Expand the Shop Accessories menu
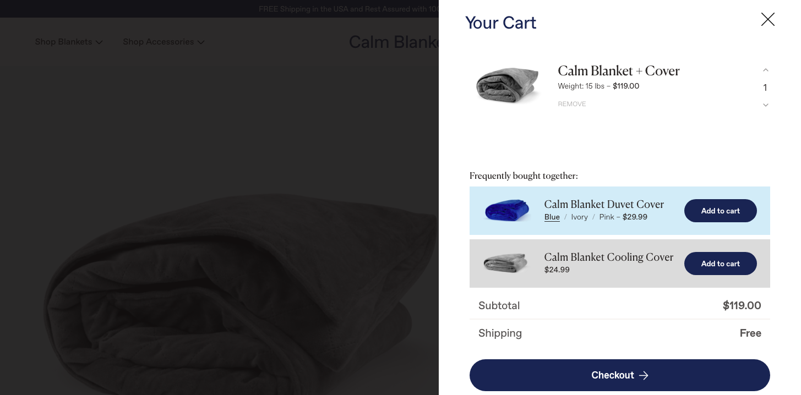 (x=164, y=42)
